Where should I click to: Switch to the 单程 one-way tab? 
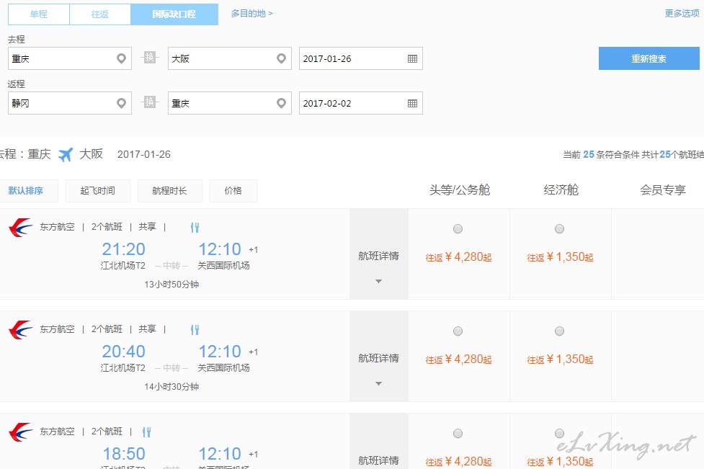coord(39,14)
